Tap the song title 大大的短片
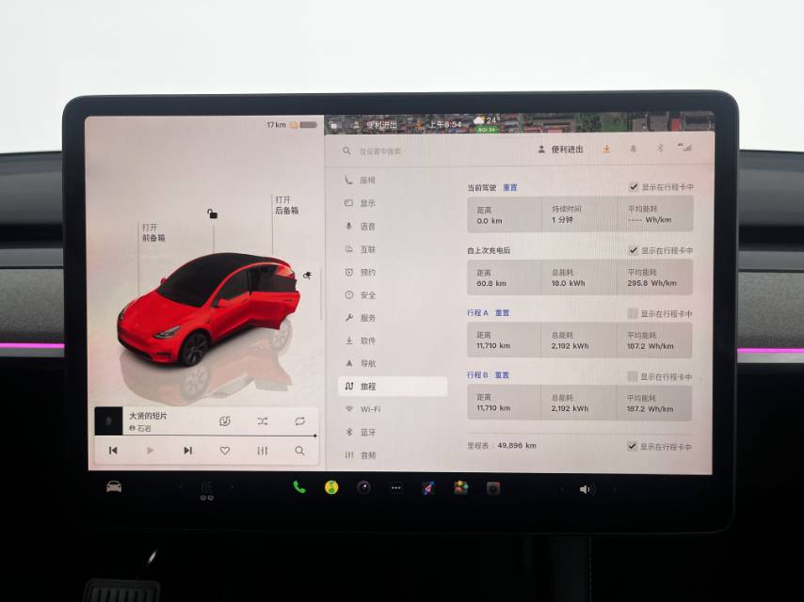Image resolution: width=804 pixels, height=602 pixels. point(148,416)
